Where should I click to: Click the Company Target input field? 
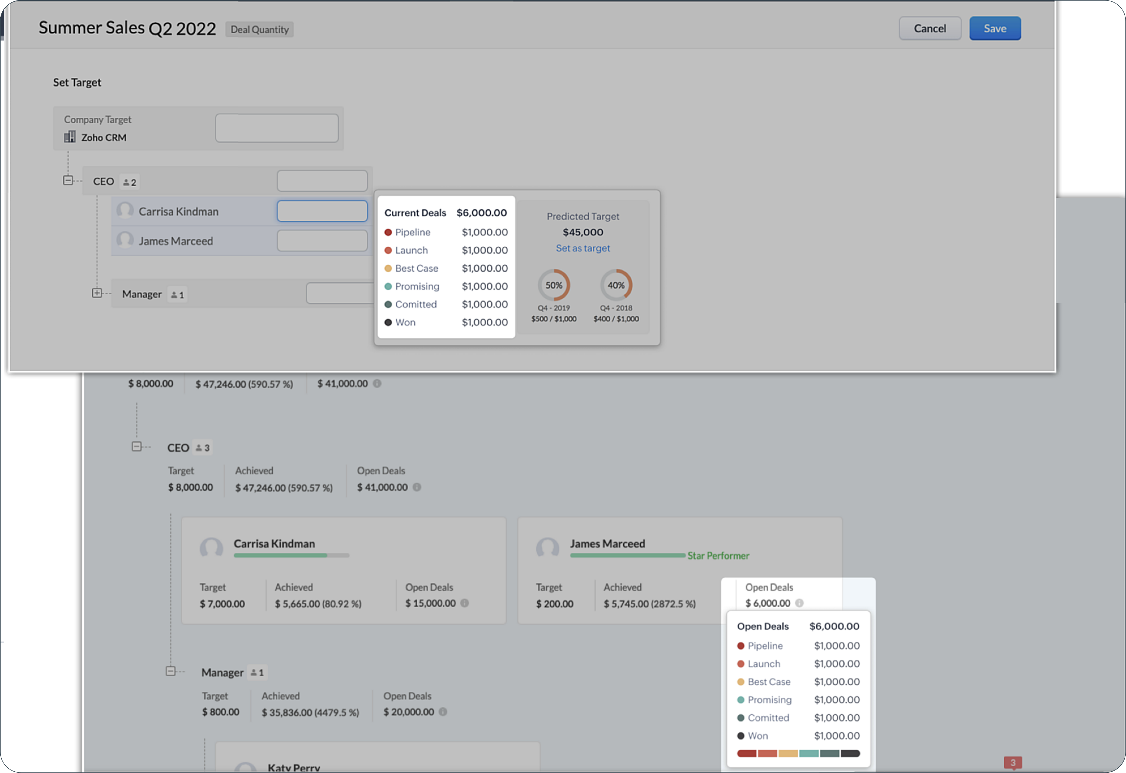[277, 128]
